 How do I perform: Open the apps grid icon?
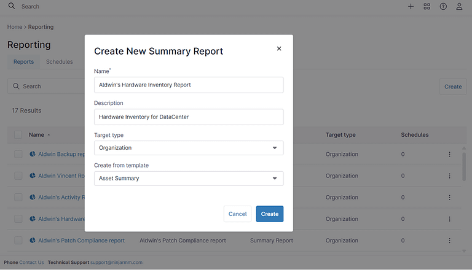[427, 6]
